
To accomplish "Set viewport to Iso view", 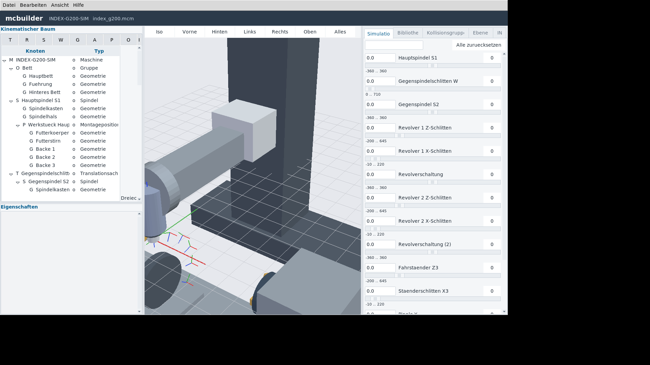I will coord(159,32).
